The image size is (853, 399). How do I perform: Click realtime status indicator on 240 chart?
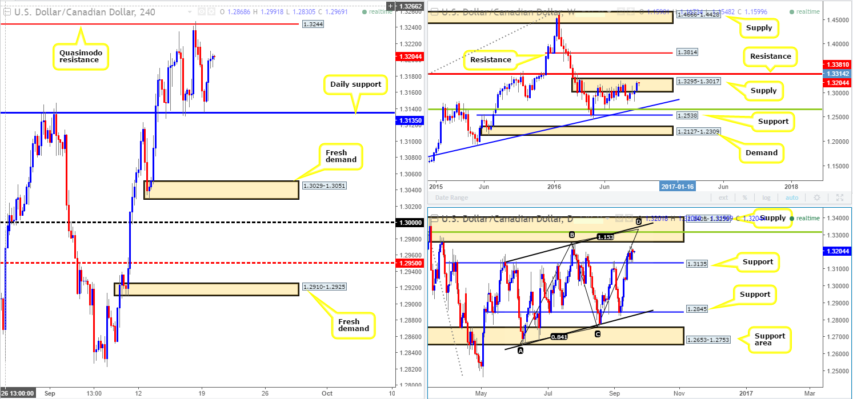(377, 11)
